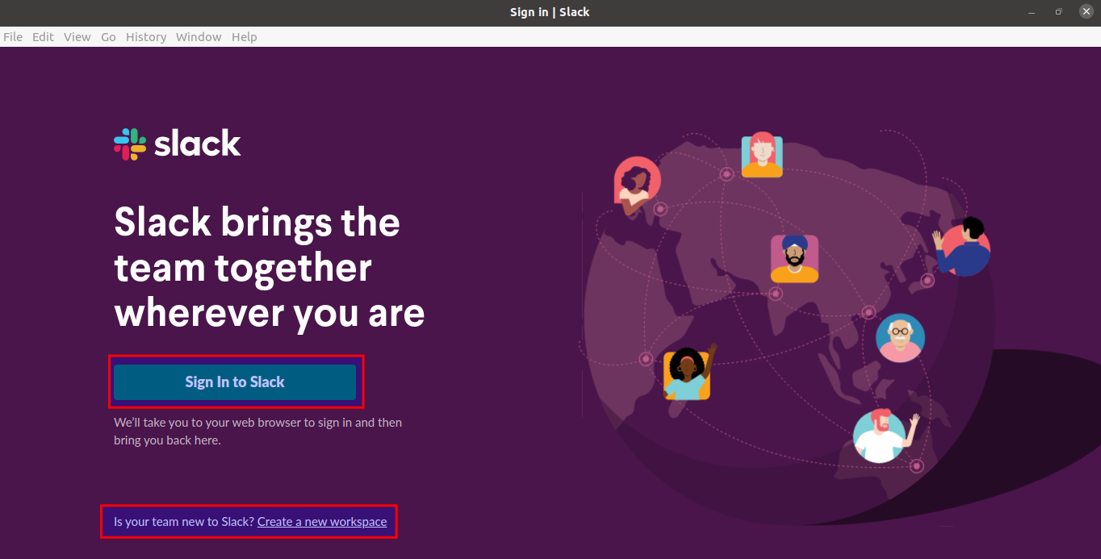Click the waving bearded man avatar
1101x559 pixels.
pos(885,436)
